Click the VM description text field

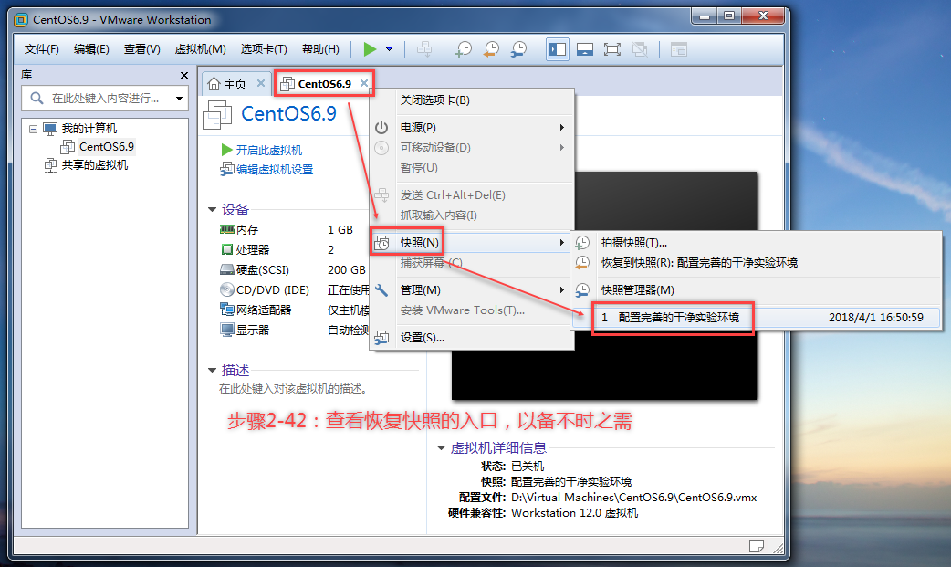293,389
